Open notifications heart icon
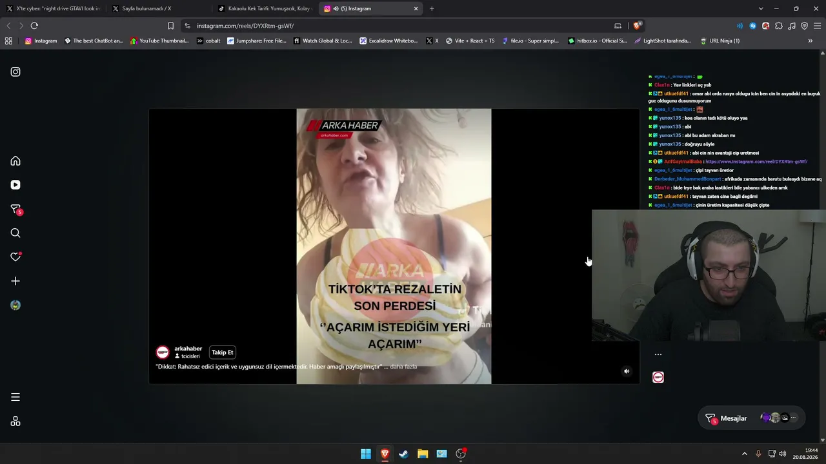826x464 pixels. tap(15, 257)
